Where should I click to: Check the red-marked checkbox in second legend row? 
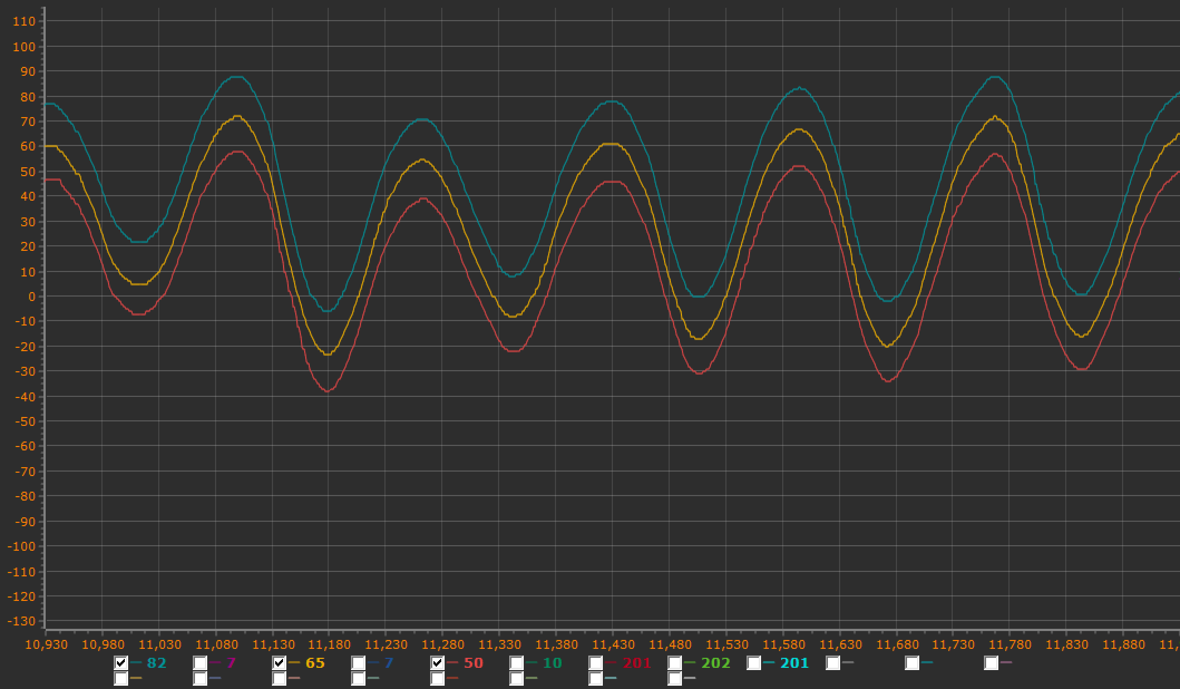point(437,678)
